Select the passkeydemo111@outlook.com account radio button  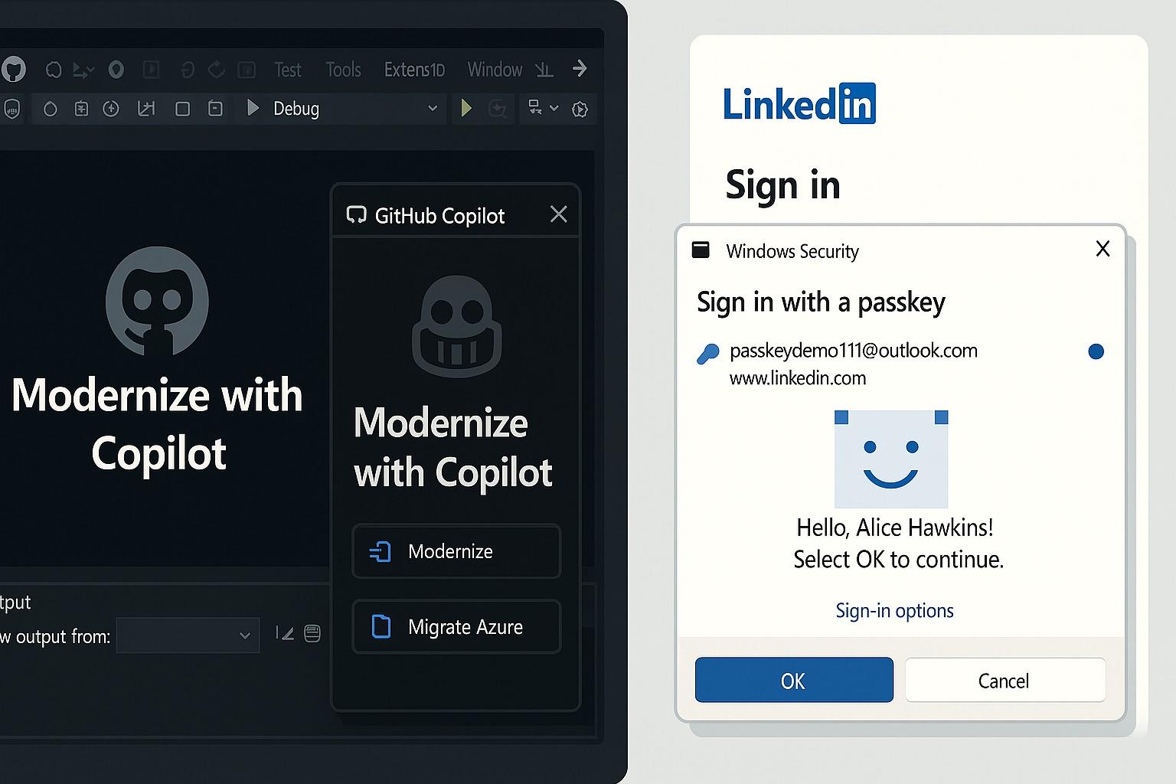(x=1096, y=351)
